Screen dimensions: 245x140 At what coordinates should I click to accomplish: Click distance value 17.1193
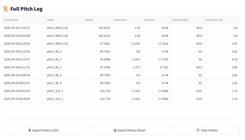pyautogui.click(x=163, y=59)
